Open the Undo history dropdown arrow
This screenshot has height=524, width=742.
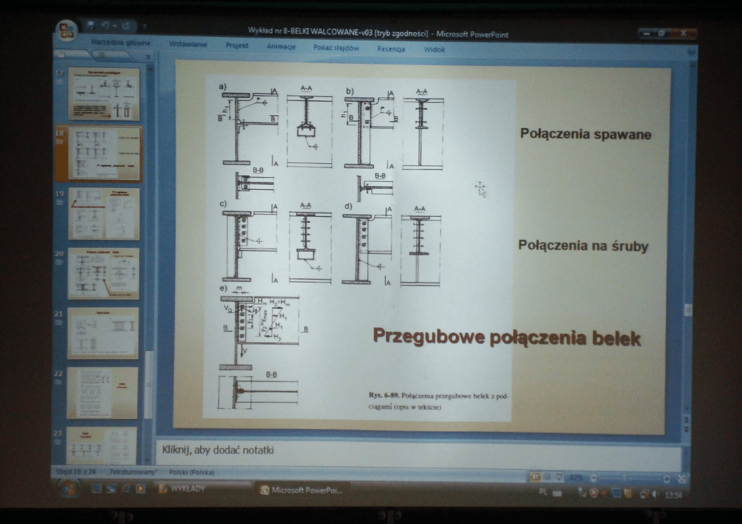[114, 26]
